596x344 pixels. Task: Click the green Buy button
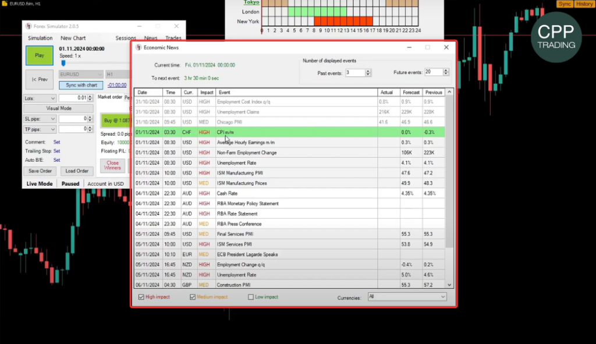[x=116, y=120]
